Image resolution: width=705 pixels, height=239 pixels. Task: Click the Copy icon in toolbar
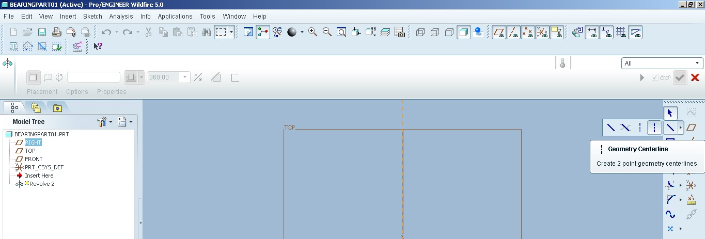click(x=163, y=32)
